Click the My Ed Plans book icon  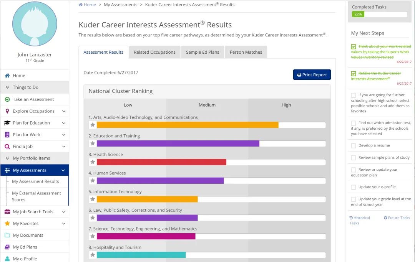(7, 247)
